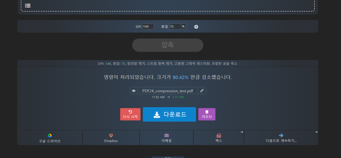This screenshot has width=341, height=158.
Task: Click the DPI: 144 summary settings line
Action: (x=168, y=64)
